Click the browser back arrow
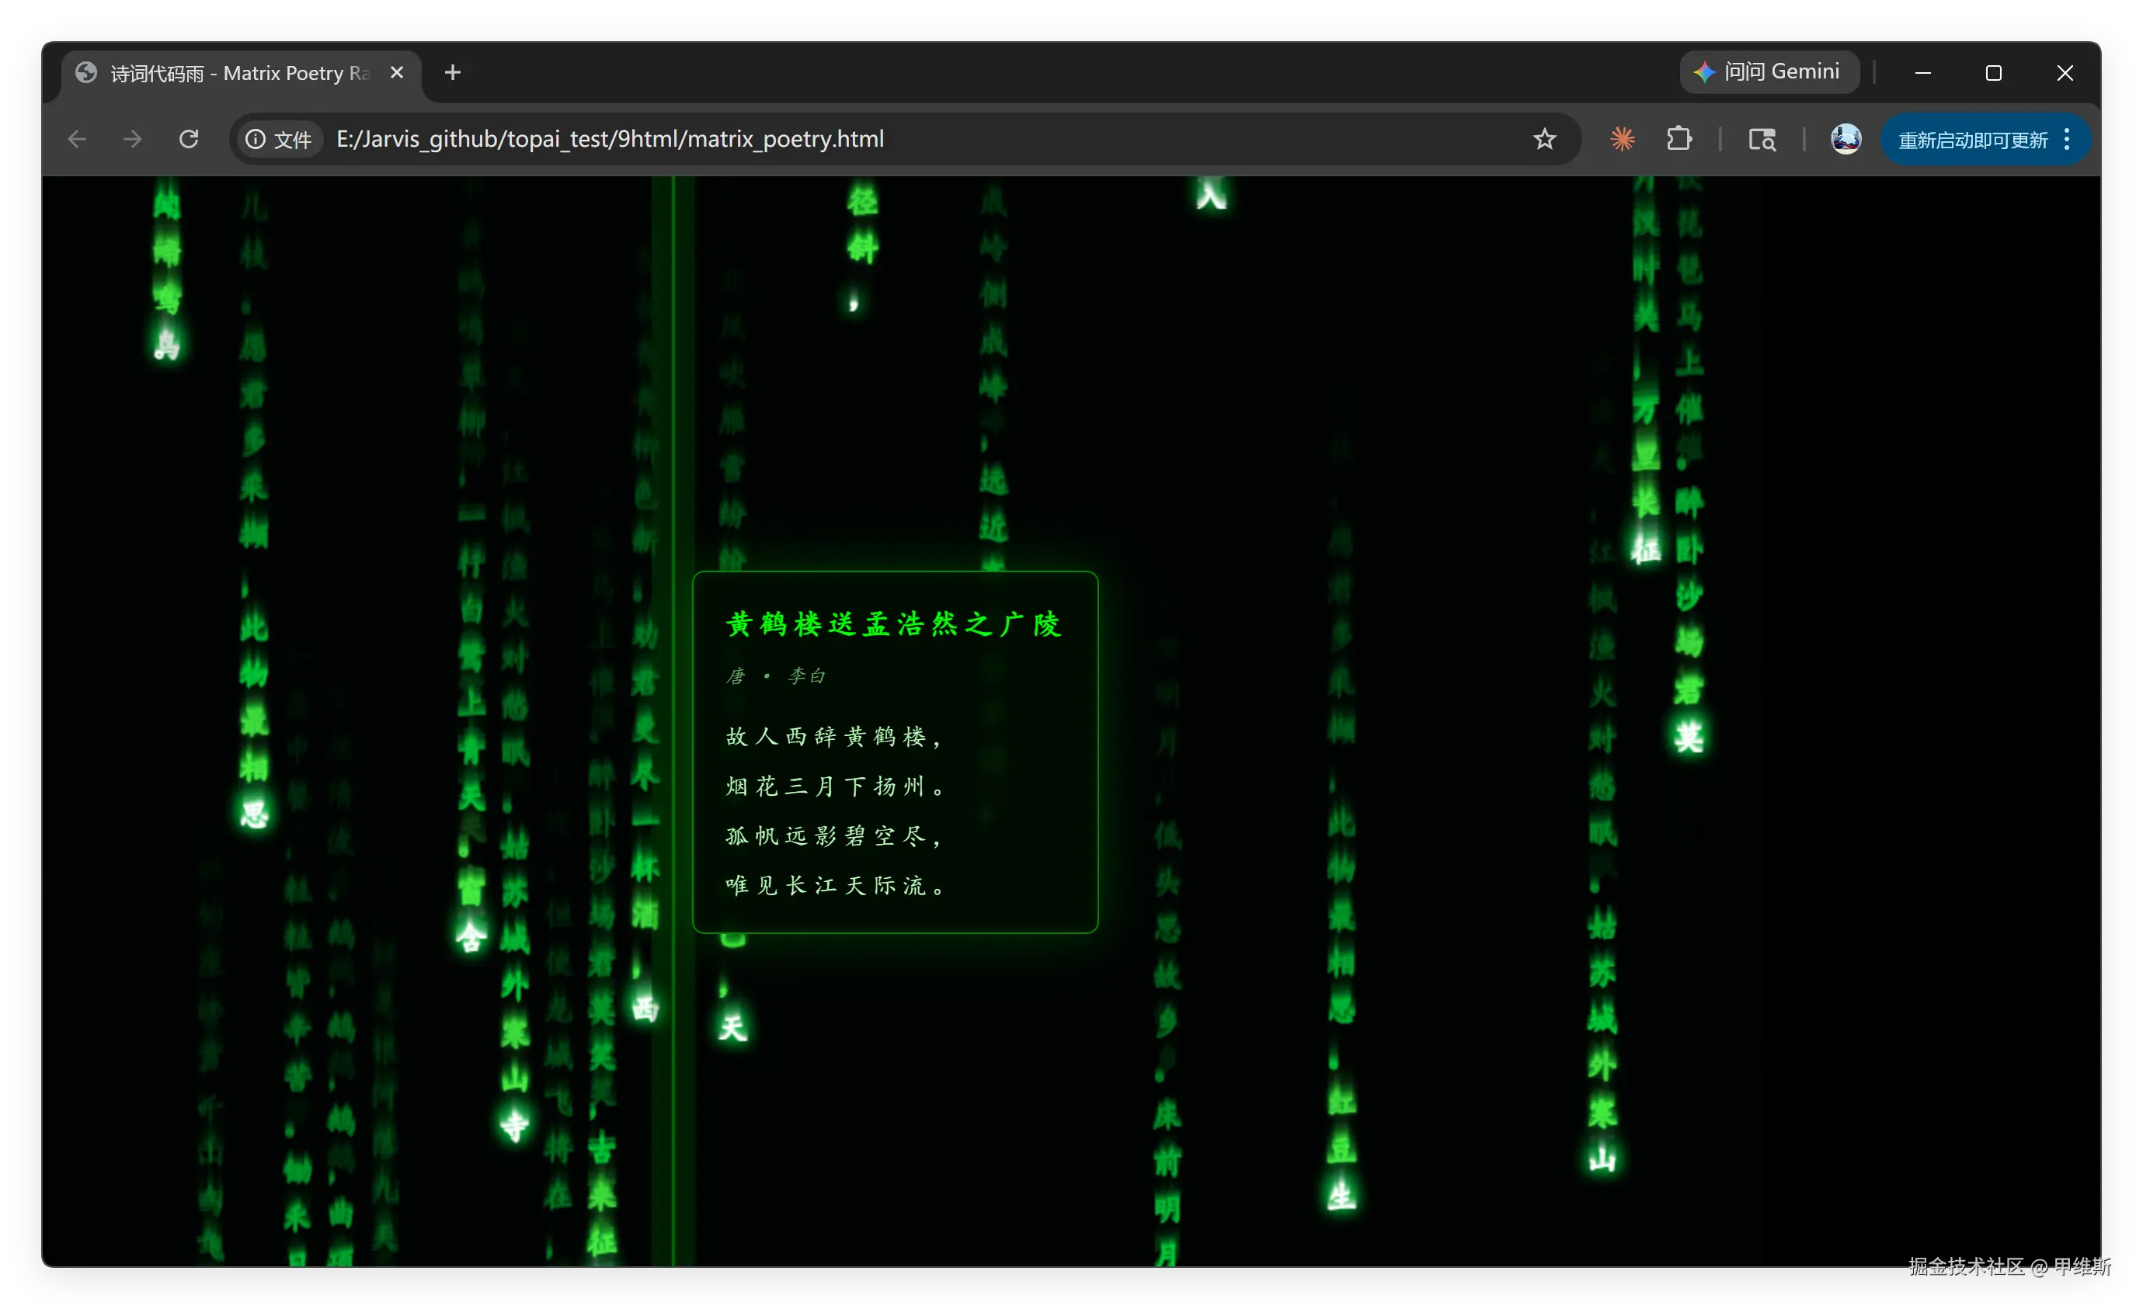Screen dimensions: 2143x1309 78,139
